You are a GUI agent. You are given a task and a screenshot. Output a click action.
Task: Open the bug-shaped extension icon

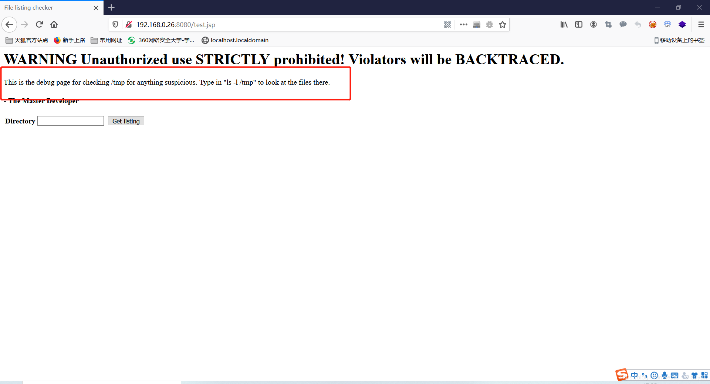click(x=490, y=25)
